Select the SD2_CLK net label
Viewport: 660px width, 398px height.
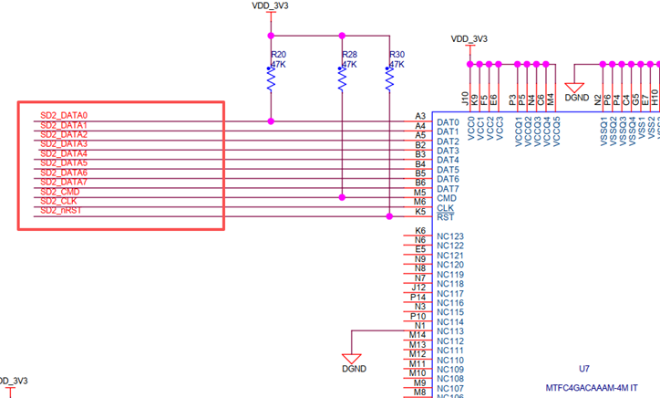(59, 201)
